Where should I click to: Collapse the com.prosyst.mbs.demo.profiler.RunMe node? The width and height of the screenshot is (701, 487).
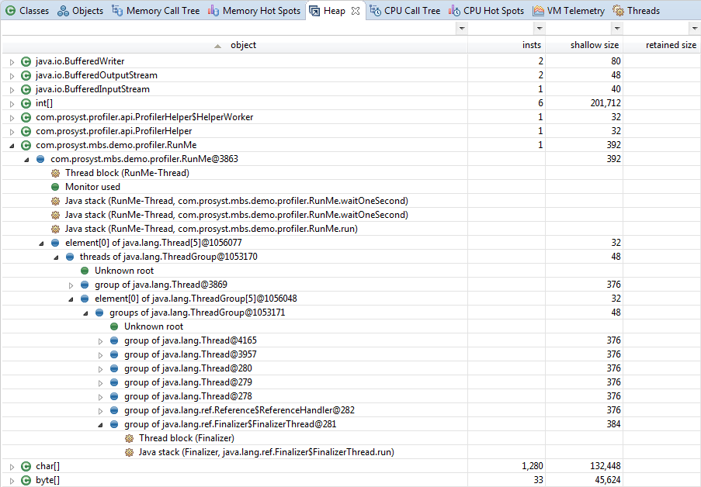[12, 145]
